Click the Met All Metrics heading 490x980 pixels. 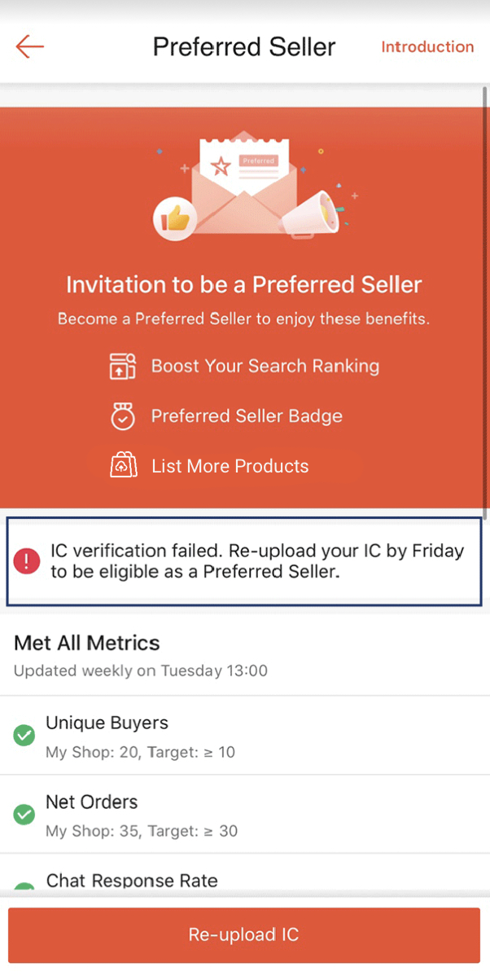tap(86, 643)
